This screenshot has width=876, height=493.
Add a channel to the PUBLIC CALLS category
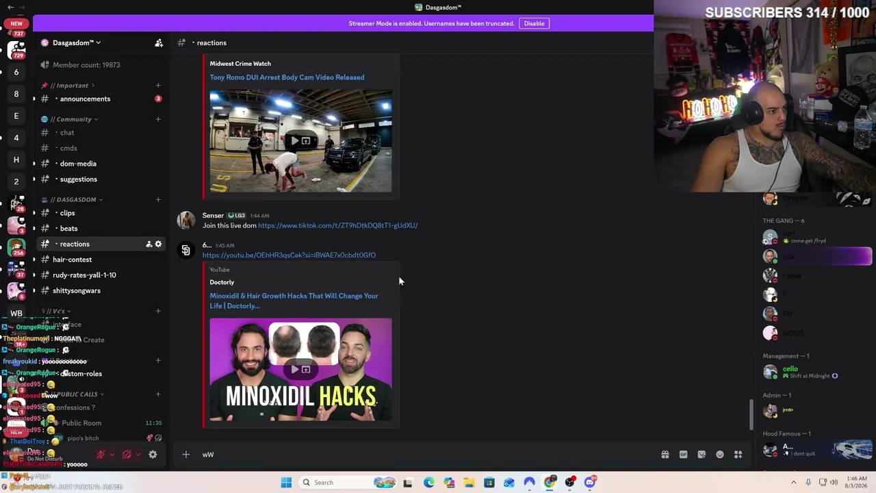(158, 394)
